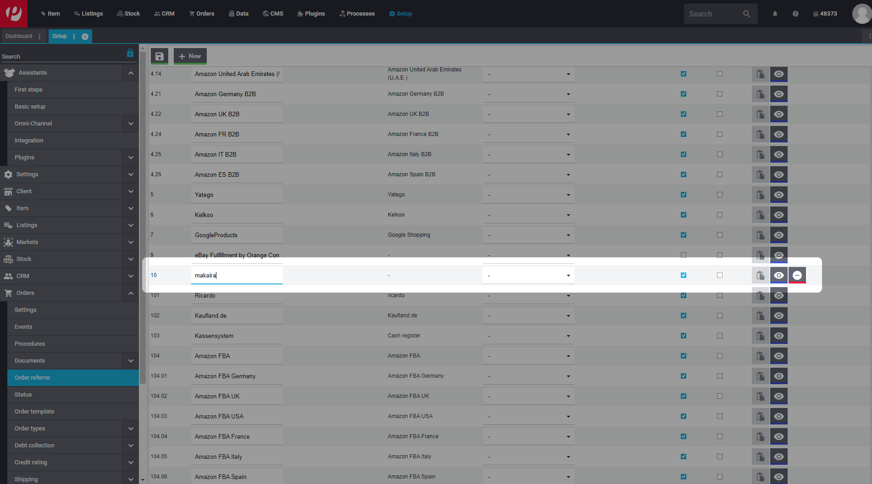Open the dropdown in the GoogleProducts row
Image resolution: width=872 pixels, height=484 pixels.
coord(528,235)
